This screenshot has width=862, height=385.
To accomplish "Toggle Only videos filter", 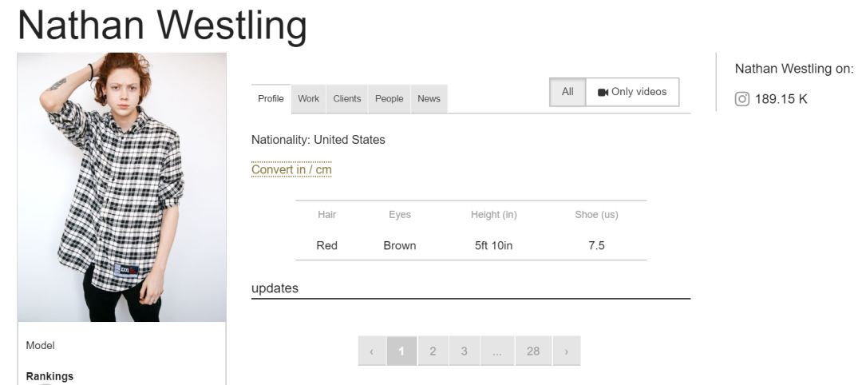I will click(632, 92).
